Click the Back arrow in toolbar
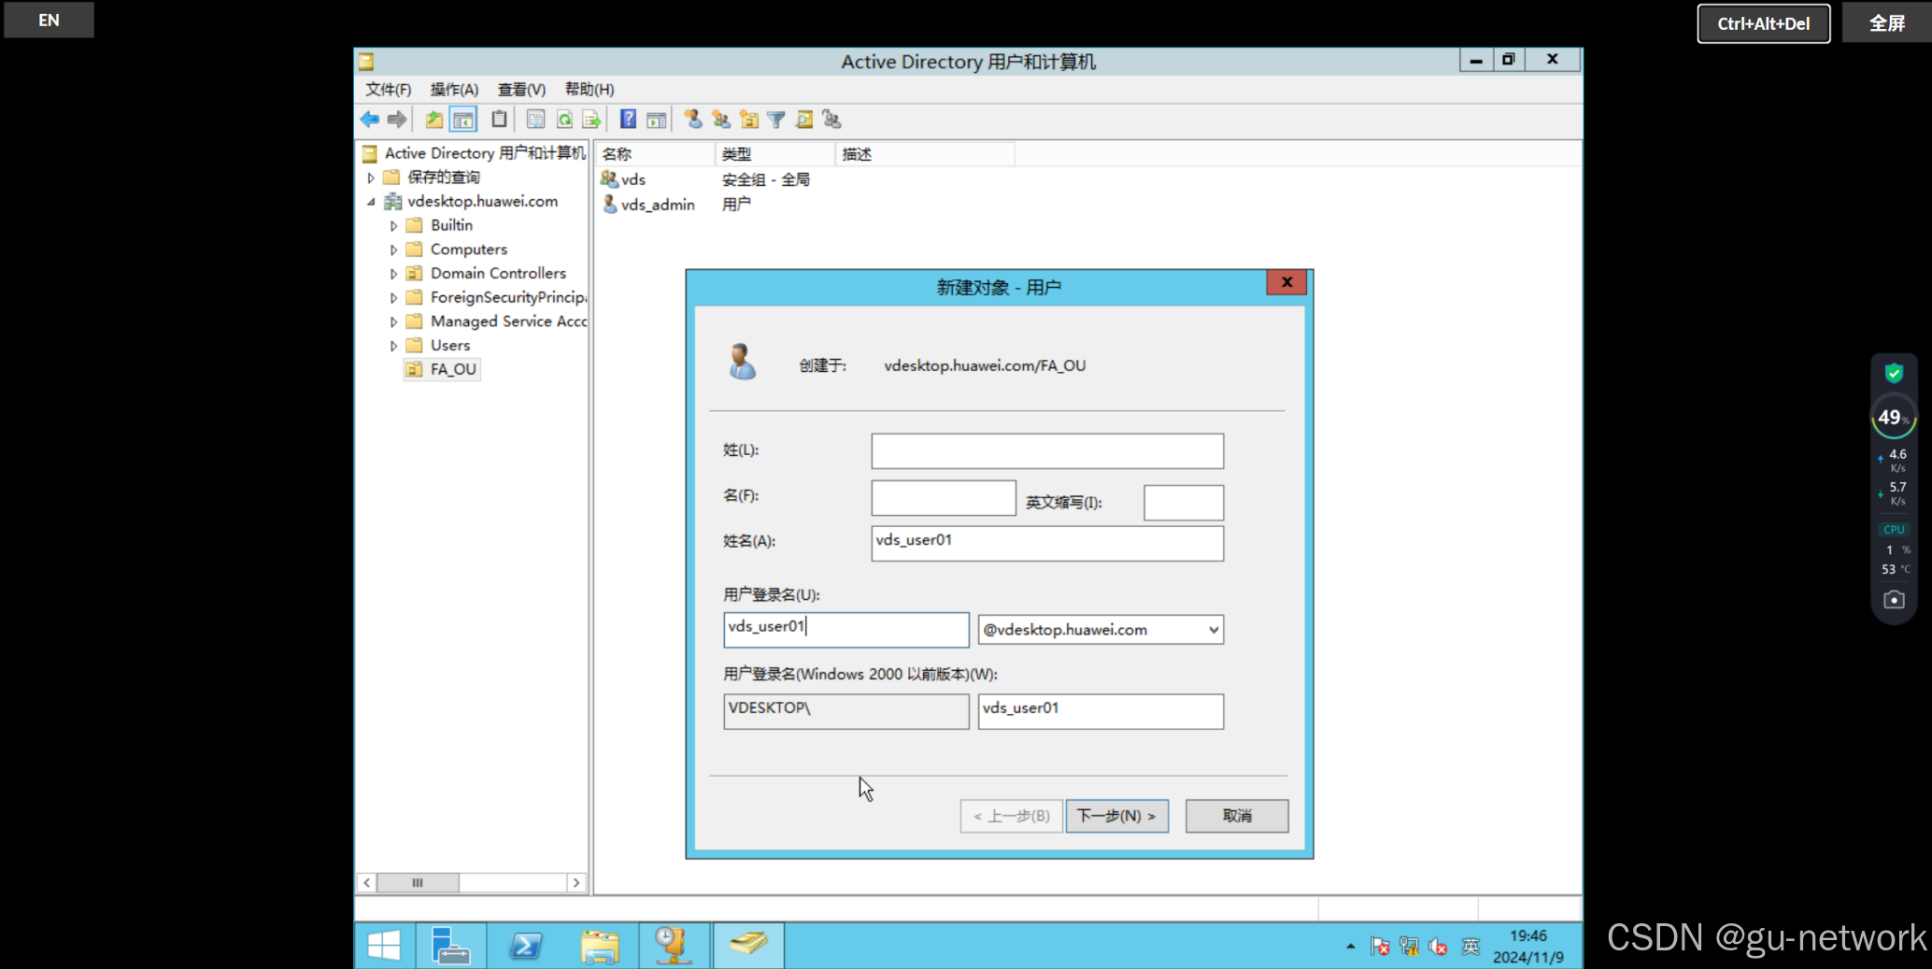The width and height of the screenshot is (1932, 970). point(370,120)
